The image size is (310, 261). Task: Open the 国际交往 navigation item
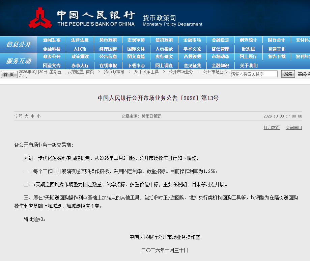tap(136, 49)
